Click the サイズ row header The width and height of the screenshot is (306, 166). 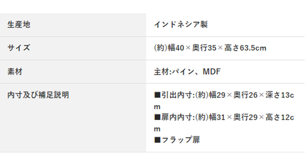pos(73,48)
